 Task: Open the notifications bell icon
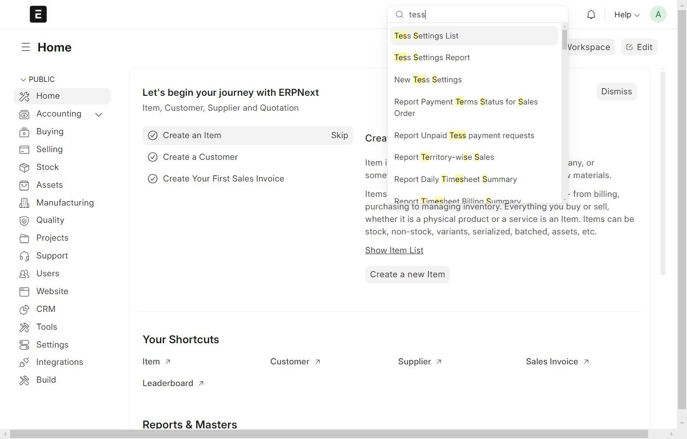591,14
